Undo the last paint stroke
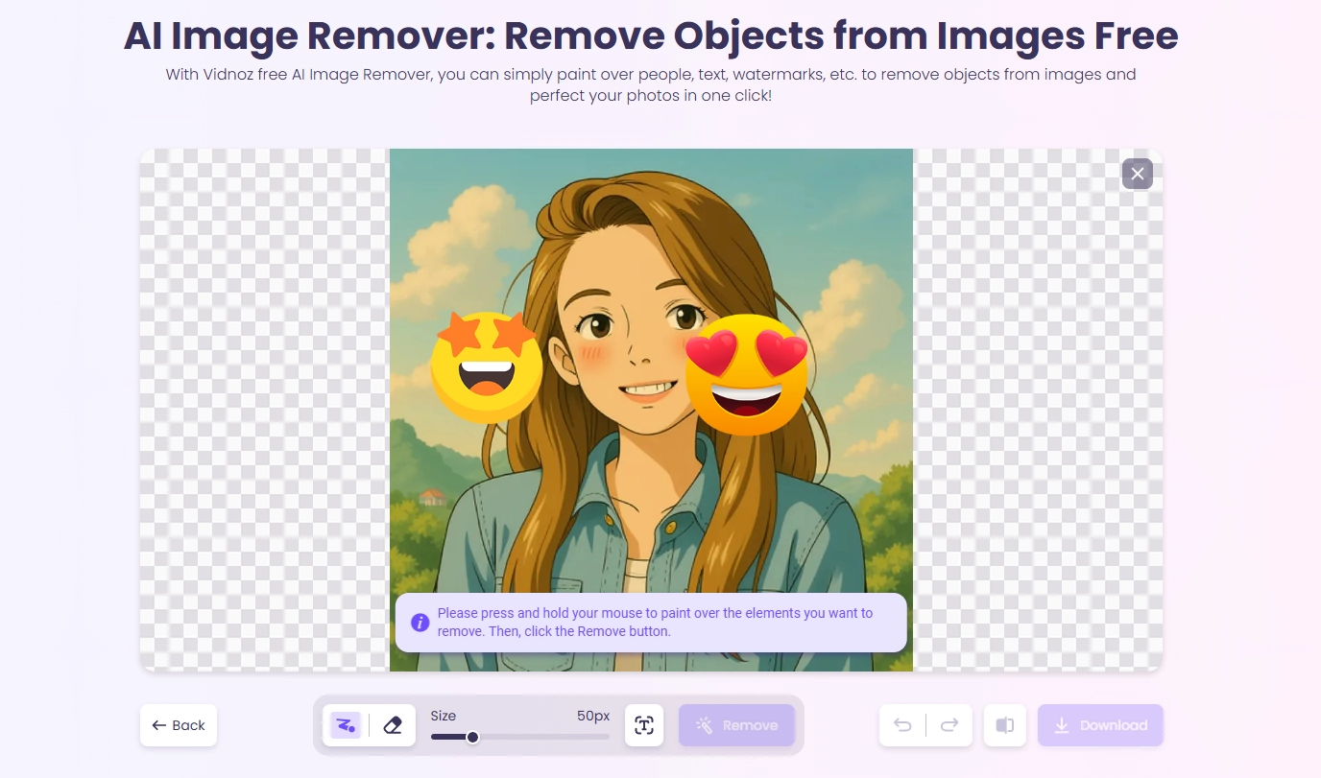The width and height of the screenshot is (1321, 778). tap(902, 725)
